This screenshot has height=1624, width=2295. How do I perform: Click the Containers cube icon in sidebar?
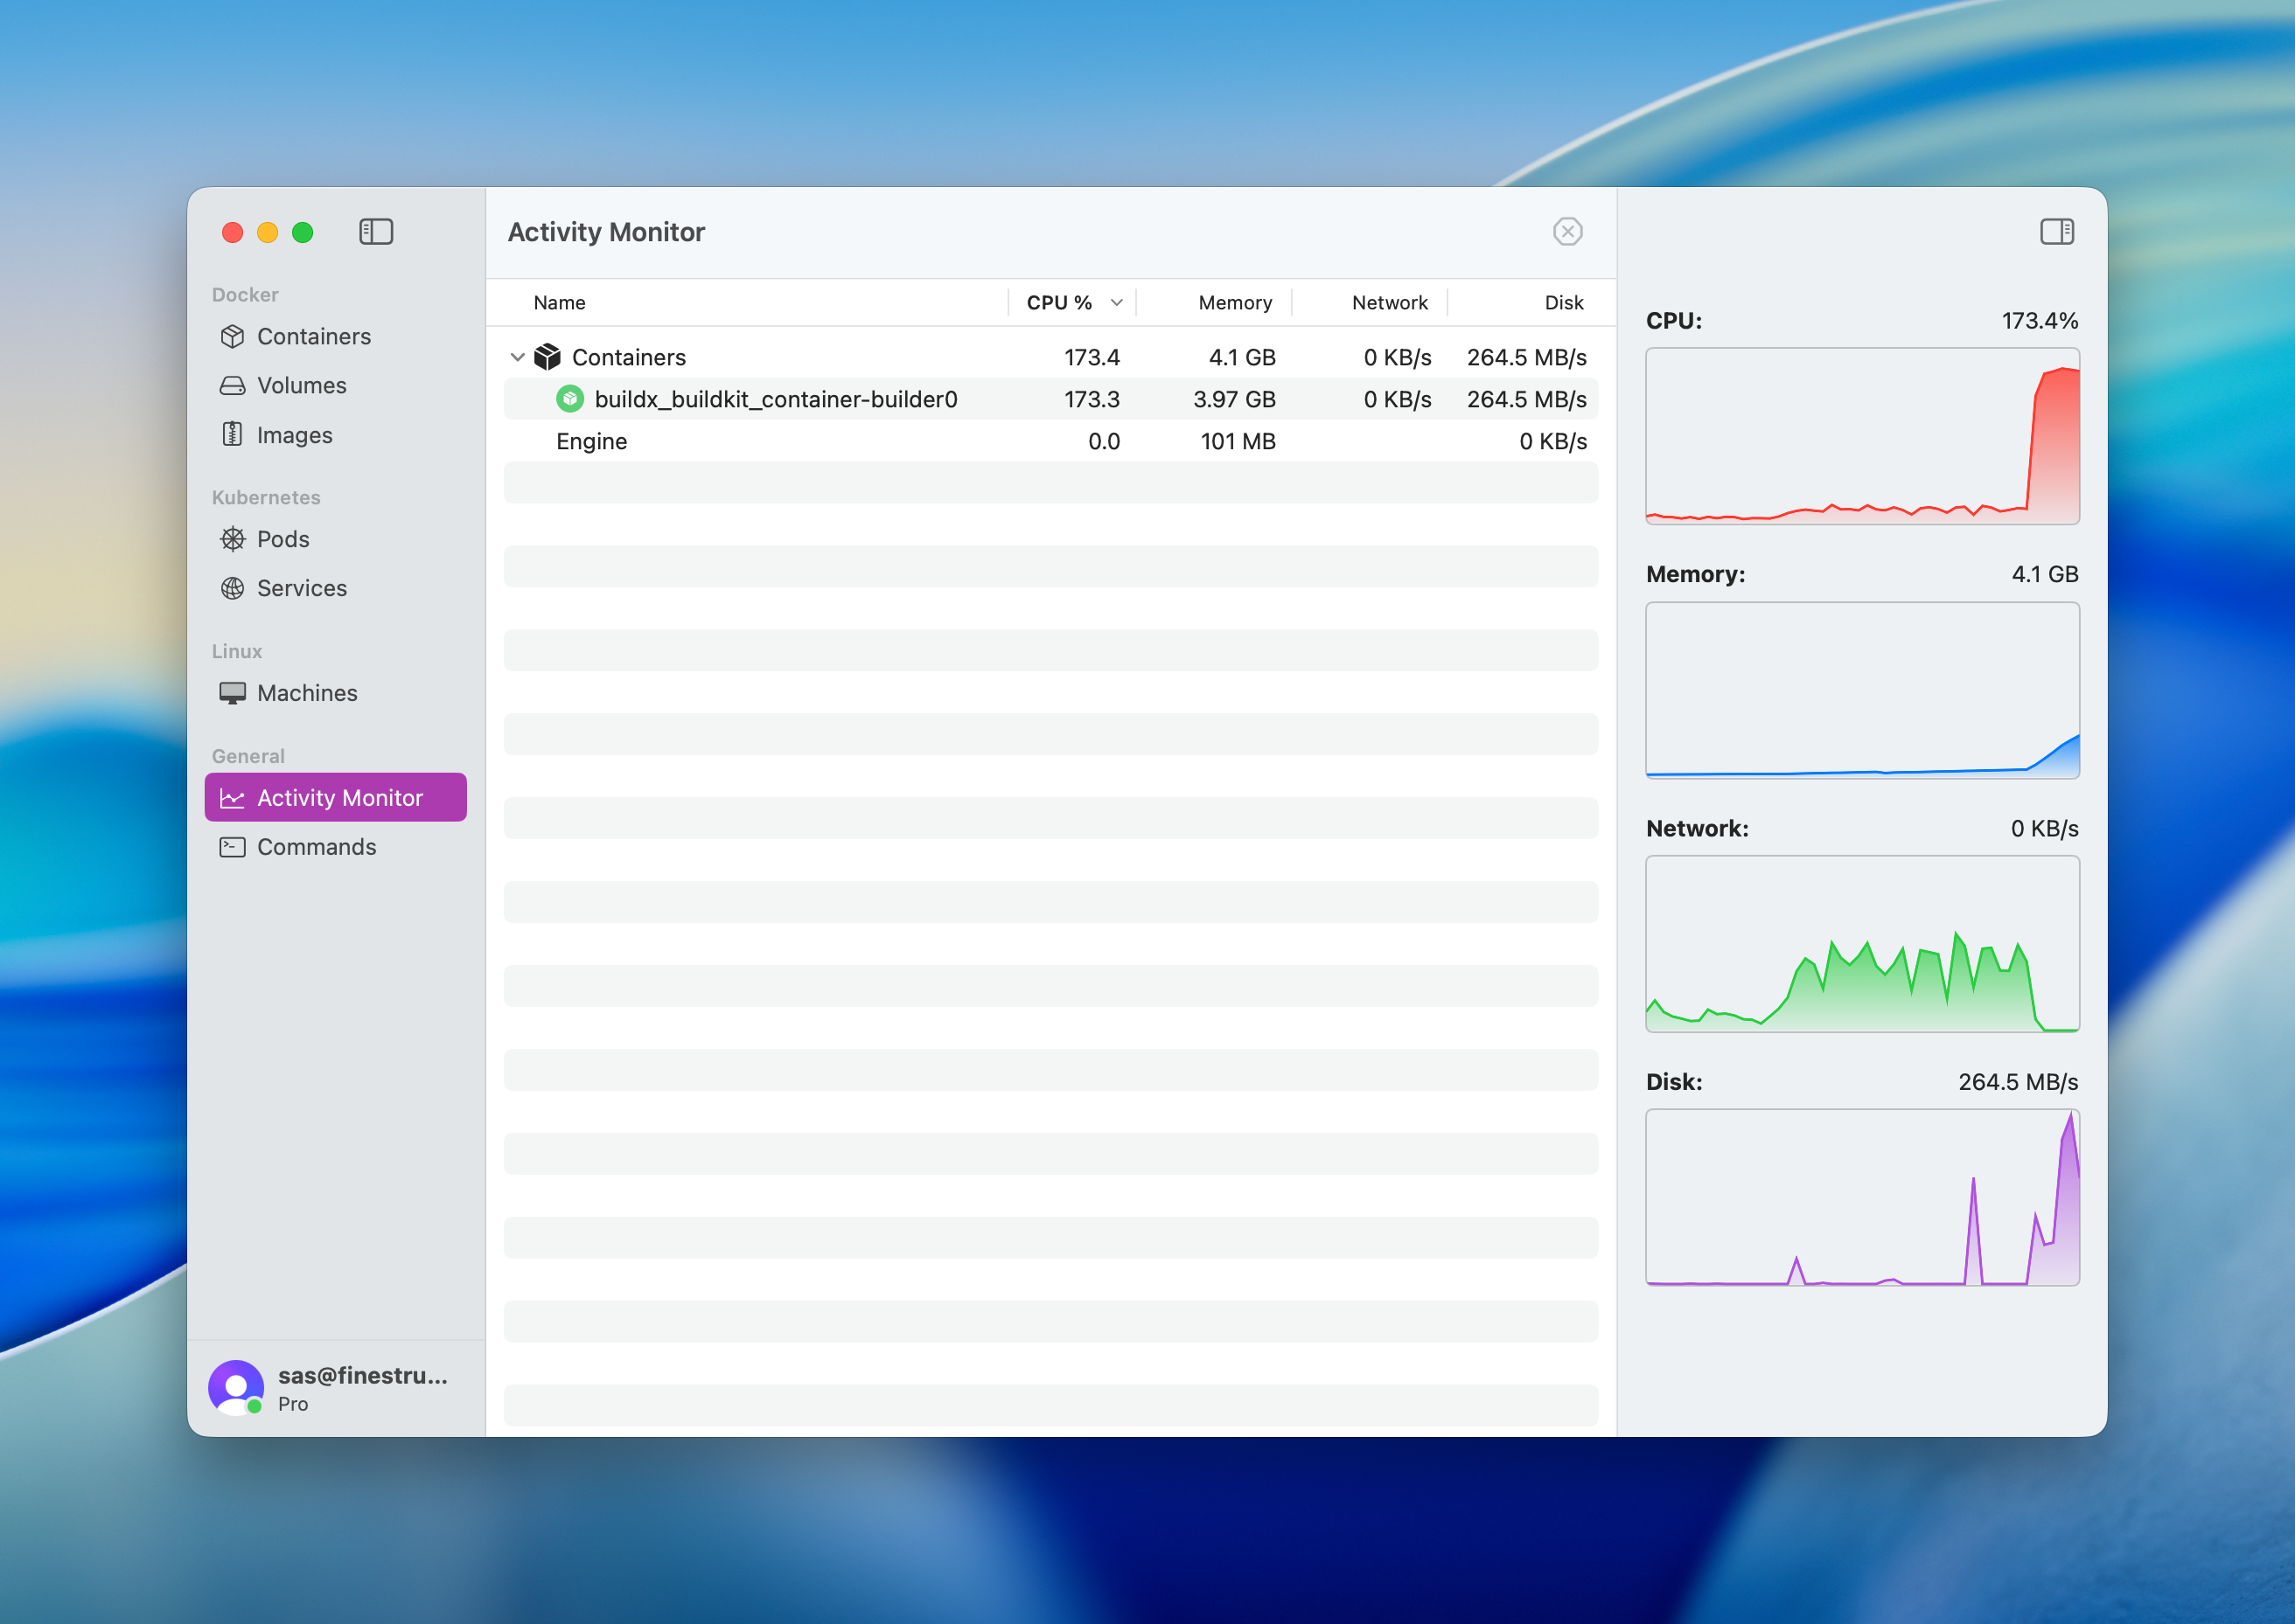click(232, 337)
